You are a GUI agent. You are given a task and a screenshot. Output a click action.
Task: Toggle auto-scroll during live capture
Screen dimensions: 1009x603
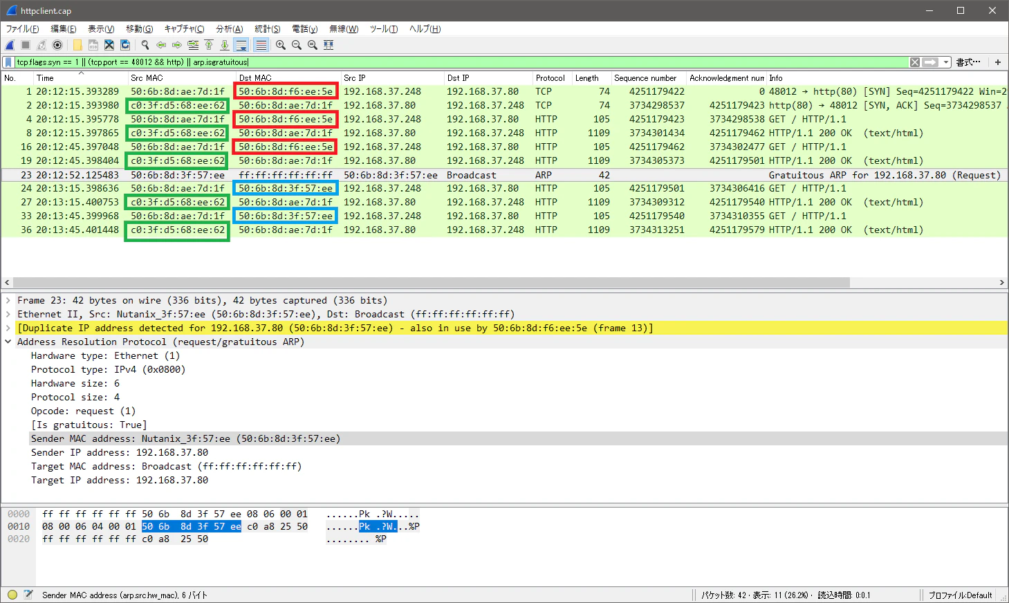[x=241, y=45]
